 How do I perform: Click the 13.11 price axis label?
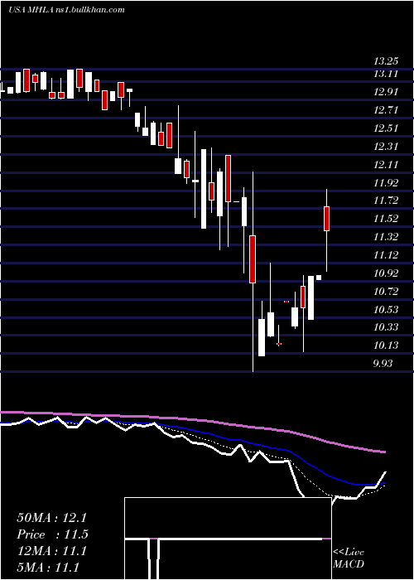click(386, 74)
